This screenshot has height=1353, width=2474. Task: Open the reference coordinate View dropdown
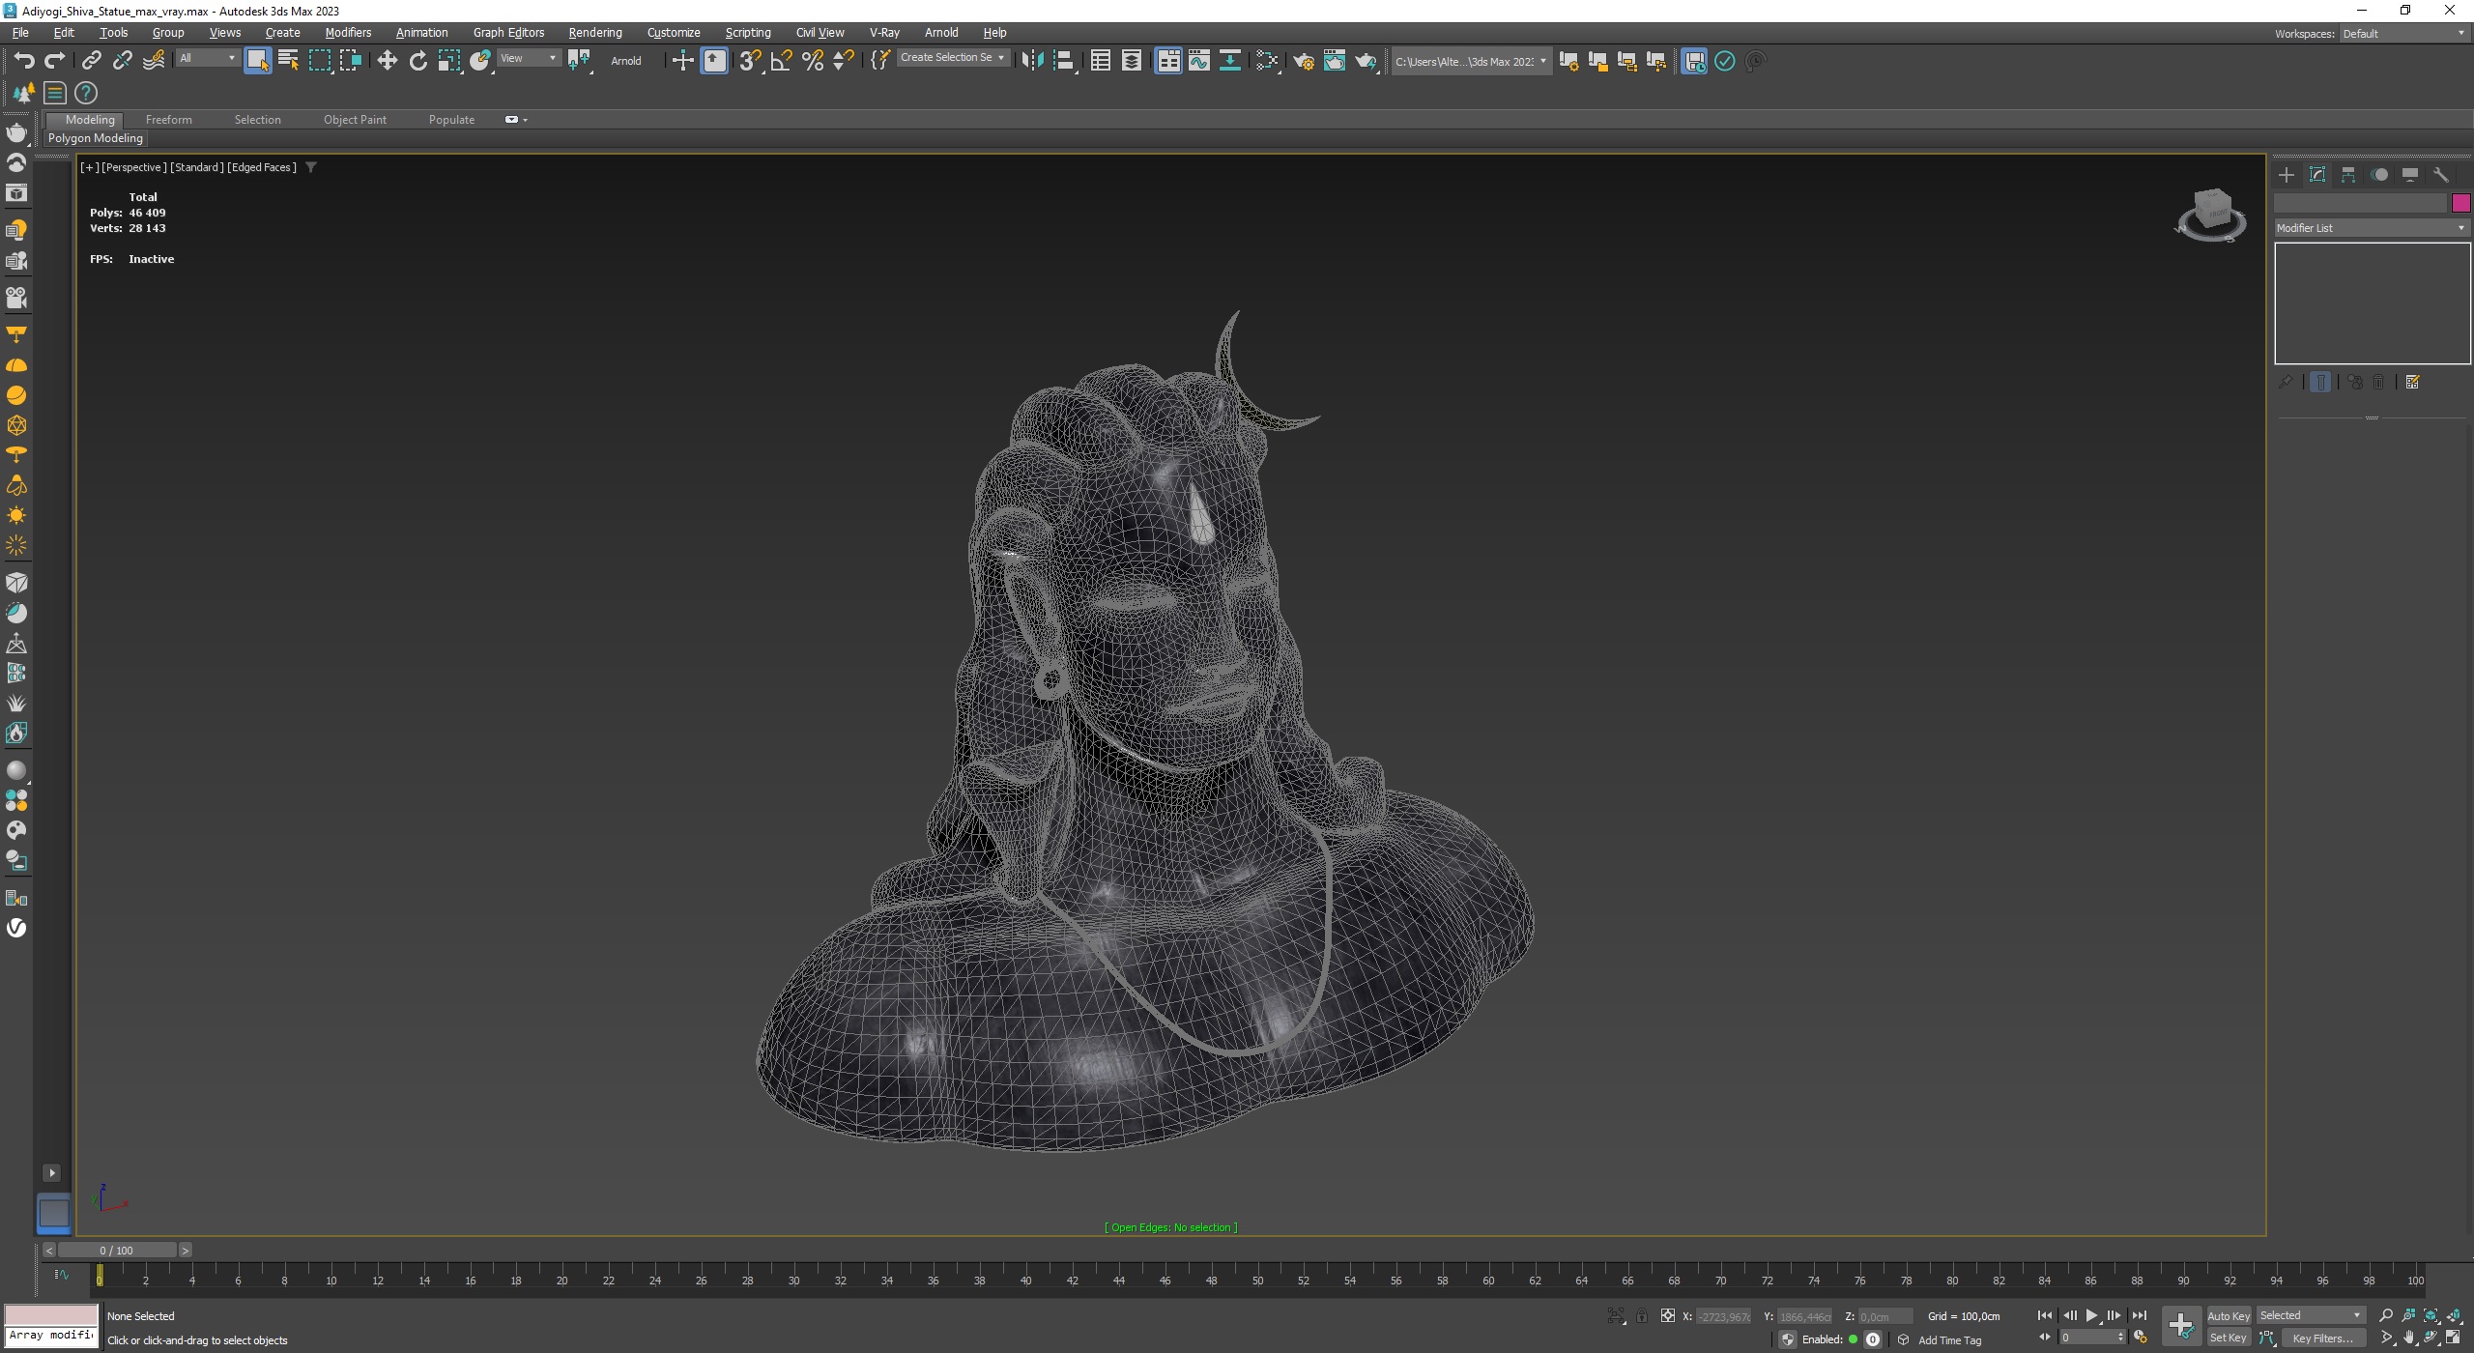(528, 59)
